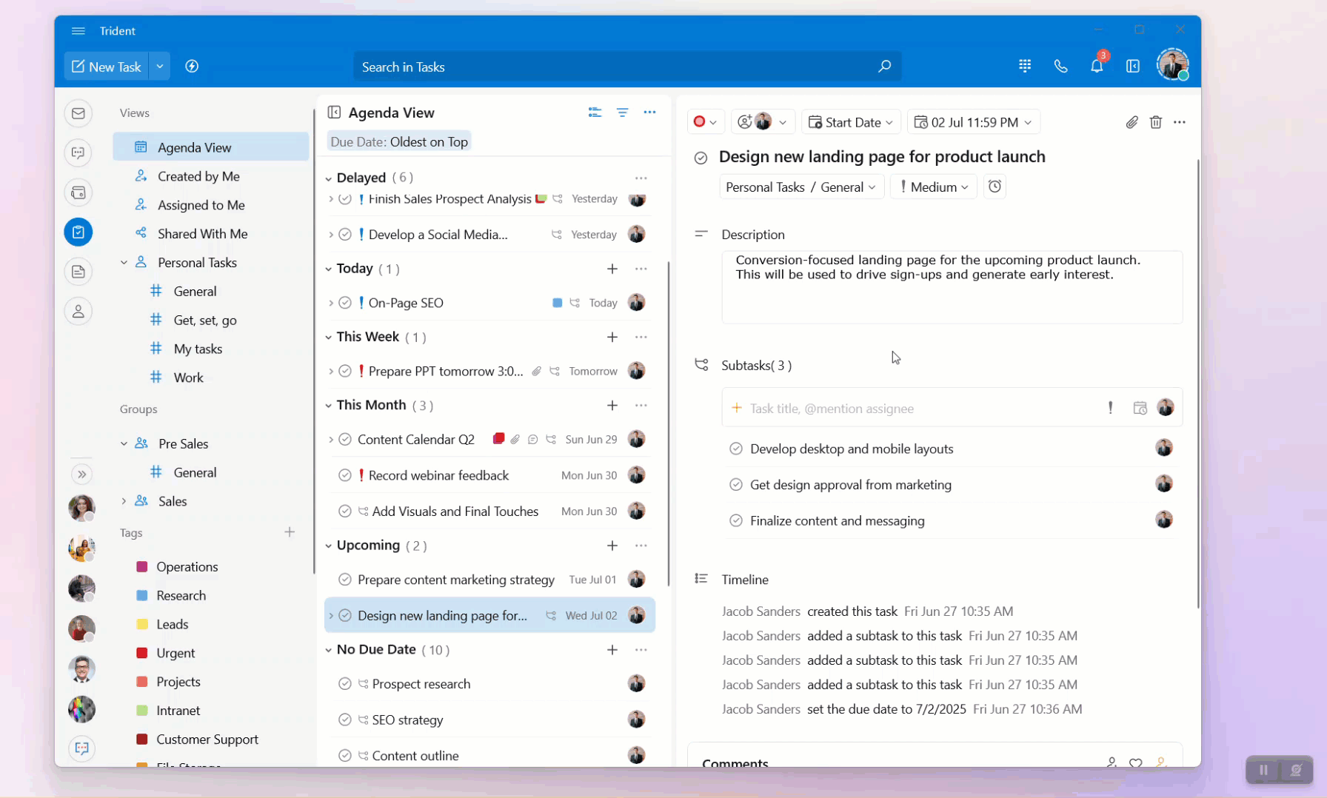Add a new tag with the plus icon
The width and height of the screenshot is (1327, 798).
[x=290, y=532]
